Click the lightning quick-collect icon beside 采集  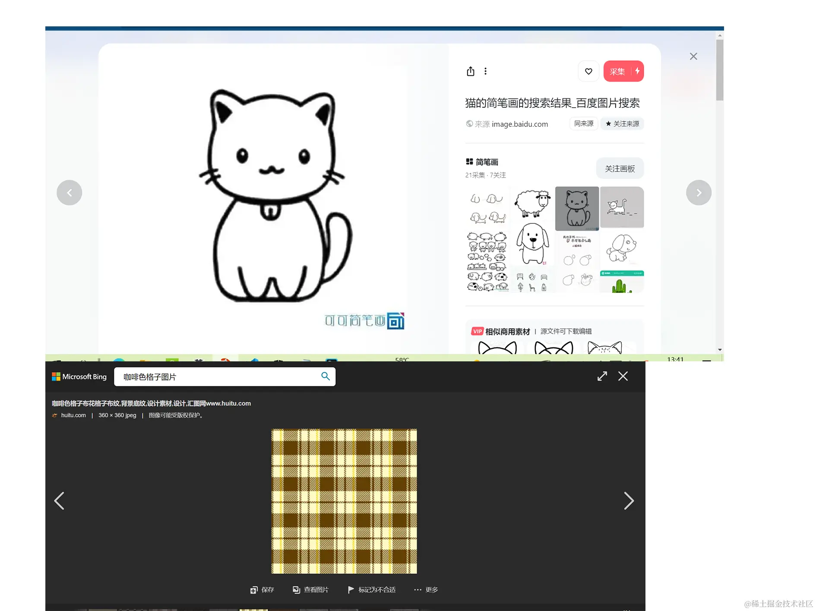[637, 71]
